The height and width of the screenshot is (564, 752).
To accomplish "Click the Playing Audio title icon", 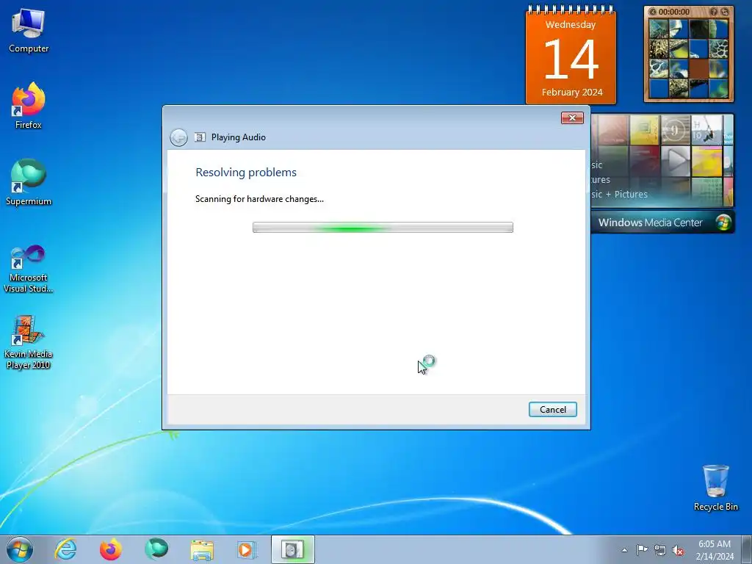I will pyautogui.click(x=200, y=137).
